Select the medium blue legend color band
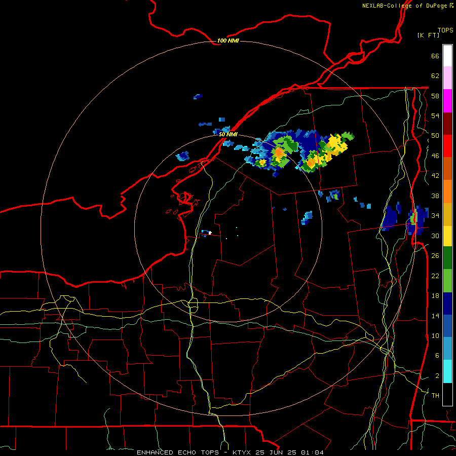 pyautogui.click(x=447, y=326)
